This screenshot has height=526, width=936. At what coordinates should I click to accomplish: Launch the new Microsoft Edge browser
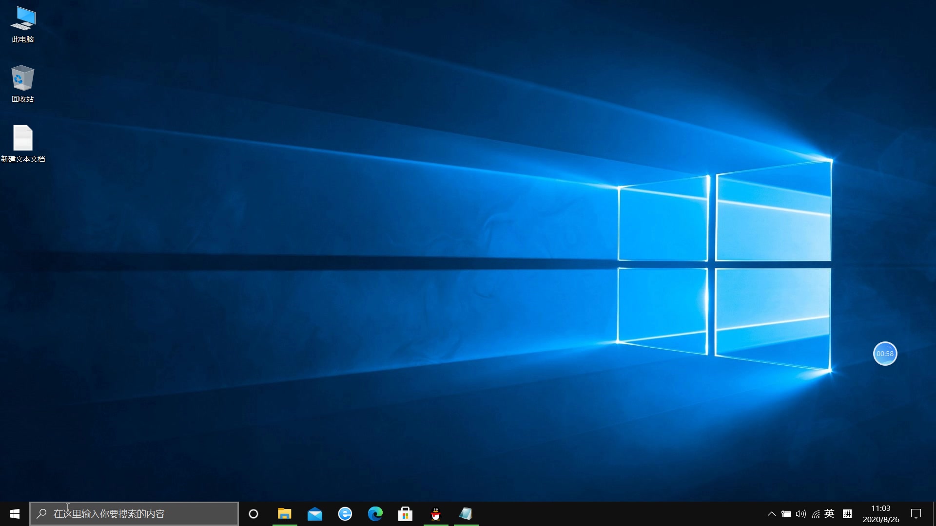[375, 514]
